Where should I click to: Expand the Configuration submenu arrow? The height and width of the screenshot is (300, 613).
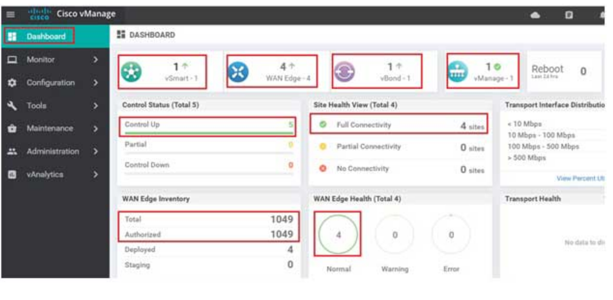coord(95,83)
